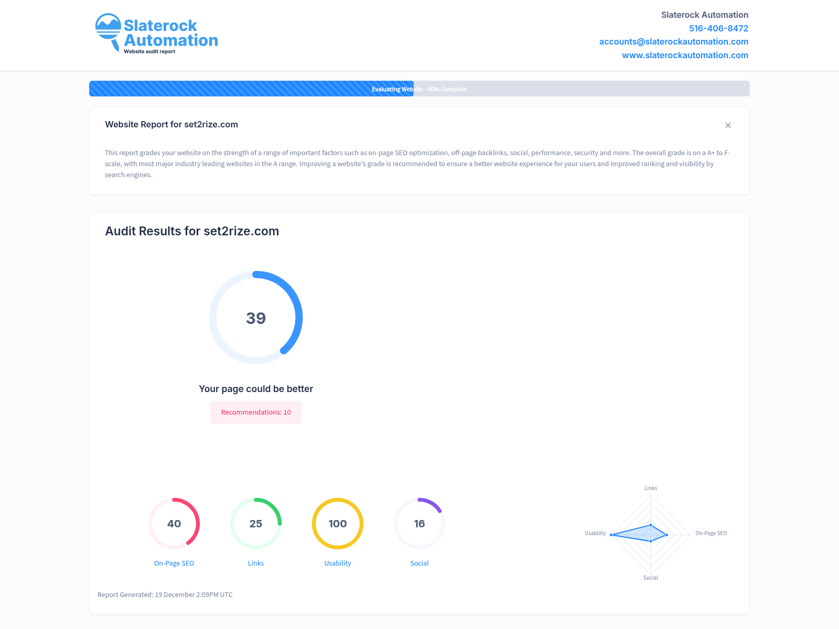The image size is (839, 629).
Task: Click the On-Page SEO score 40 gauge
Action: tap(174, 524)
